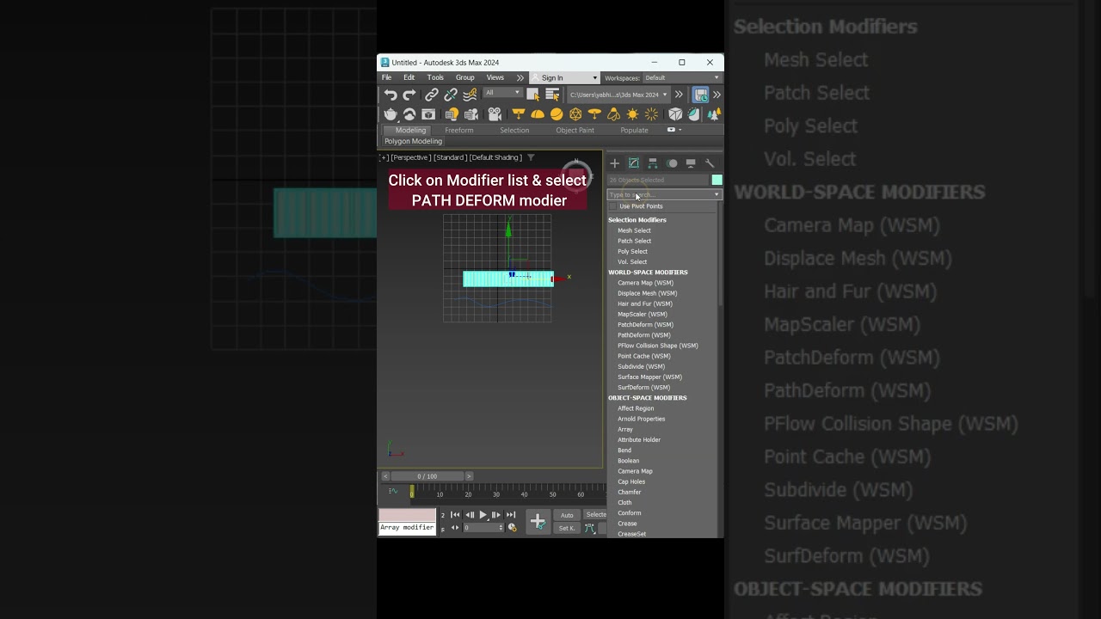Click the yellow sun light icon
Image resolution: width=1101 pixels, height=619 pixels.
[x=632, y=114]
